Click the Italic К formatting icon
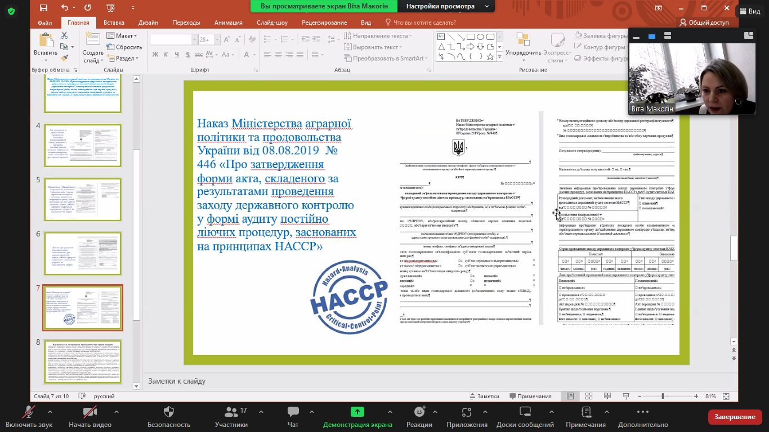Image resolution: width=769 pixels, height=432 pixels. 166,55
